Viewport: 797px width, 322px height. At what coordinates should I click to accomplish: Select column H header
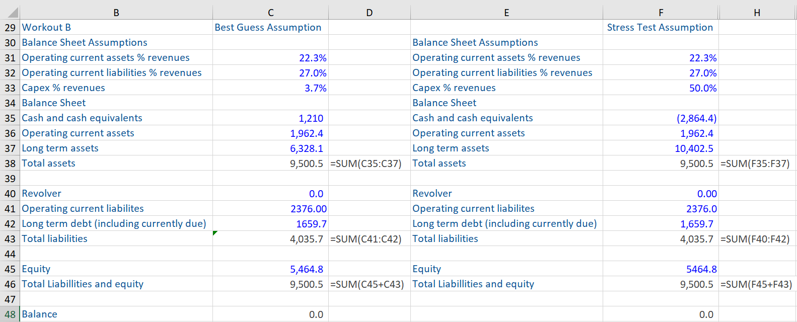pos(757,13)
